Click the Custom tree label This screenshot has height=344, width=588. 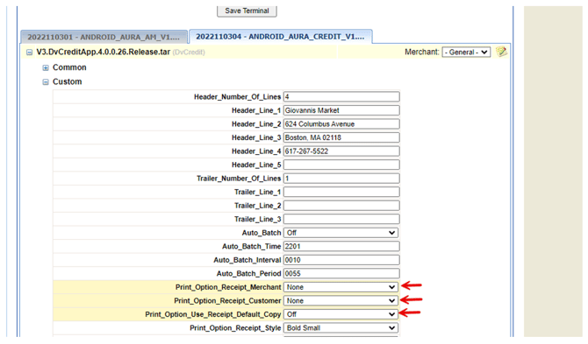(x=67, y=82)
